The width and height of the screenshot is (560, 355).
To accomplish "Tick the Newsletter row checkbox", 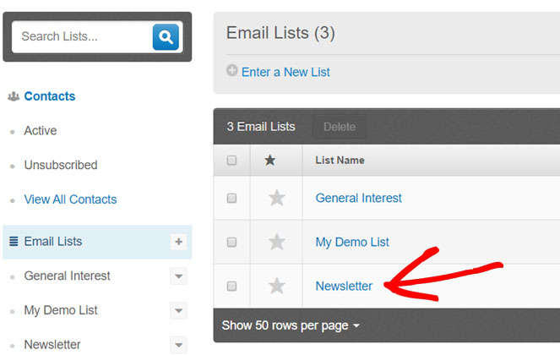I will click(x=232, y=287).
